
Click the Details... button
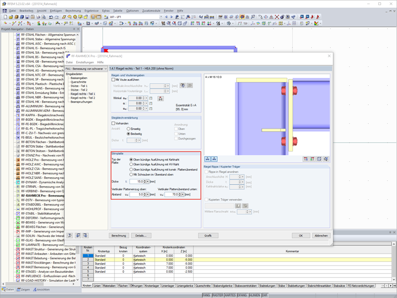pyautogui.click(x=141, y=236)
